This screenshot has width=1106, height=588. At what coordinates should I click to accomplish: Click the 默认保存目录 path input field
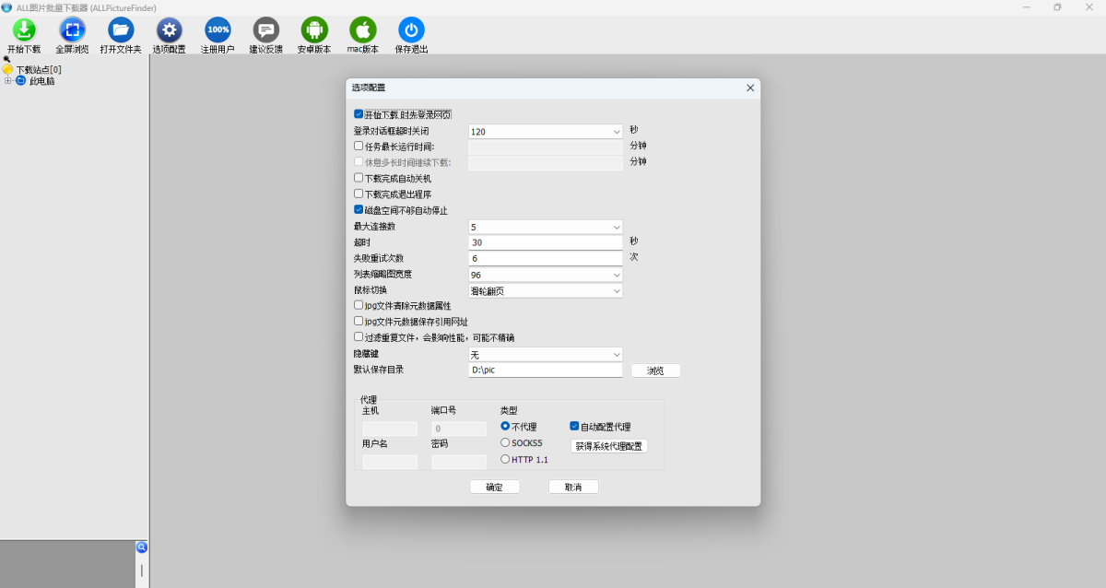click(x=545, y=370)
